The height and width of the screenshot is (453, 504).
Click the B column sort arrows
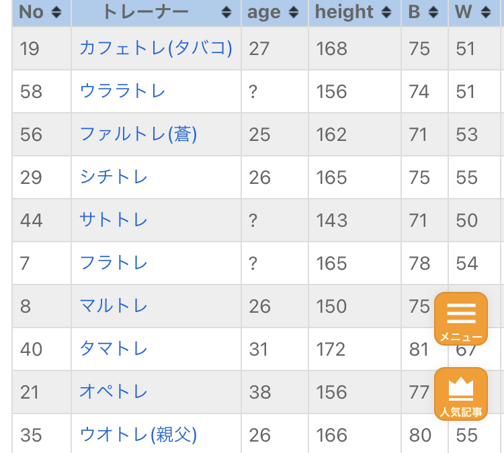coord(433,12)
